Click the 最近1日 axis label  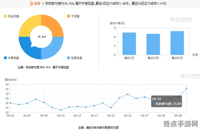(x=129, y=58)
